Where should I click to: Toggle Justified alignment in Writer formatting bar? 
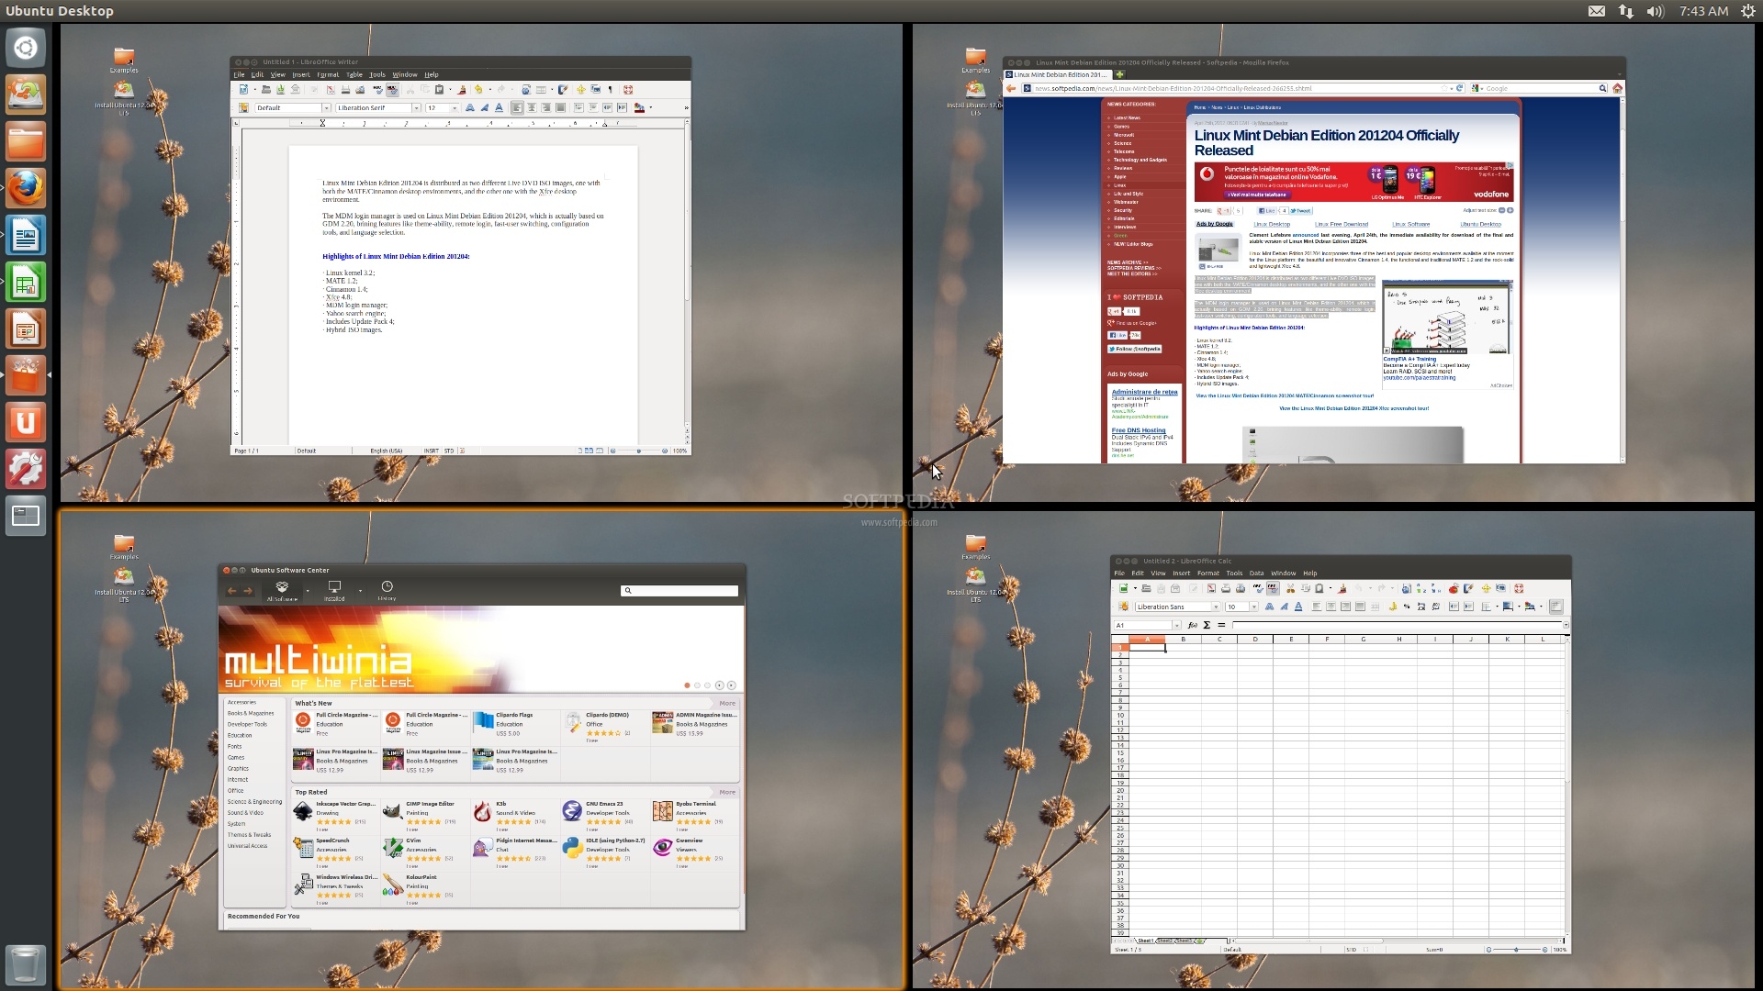(x=560, y=107)
